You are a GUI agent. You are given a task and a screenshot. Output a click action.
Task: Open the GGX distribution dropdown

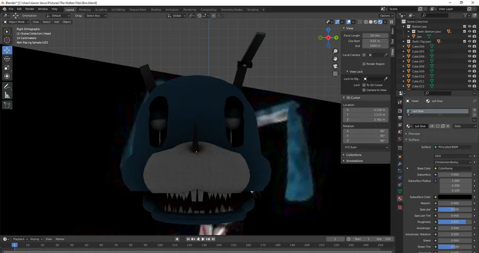[x=453, y=156]
